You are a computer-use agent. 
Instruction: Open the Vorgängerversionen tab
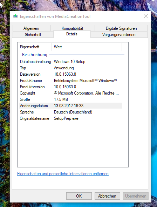point(119,35)
